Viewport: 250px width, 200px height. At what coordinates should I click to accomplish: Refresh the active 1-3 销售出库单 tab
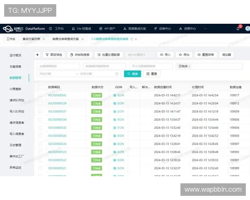coord(132,39)
